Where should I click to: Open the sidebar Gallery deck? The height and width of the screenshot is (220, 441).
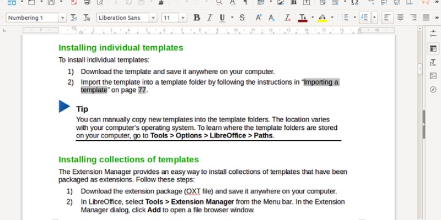[433, 76]
